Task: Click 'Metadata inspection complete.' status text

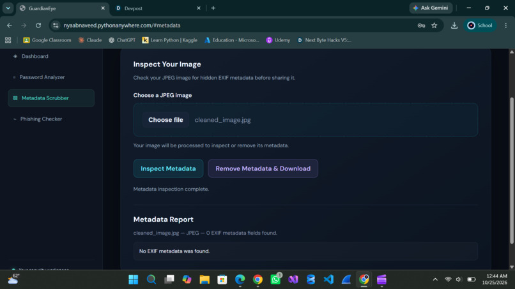Action: 171,189
